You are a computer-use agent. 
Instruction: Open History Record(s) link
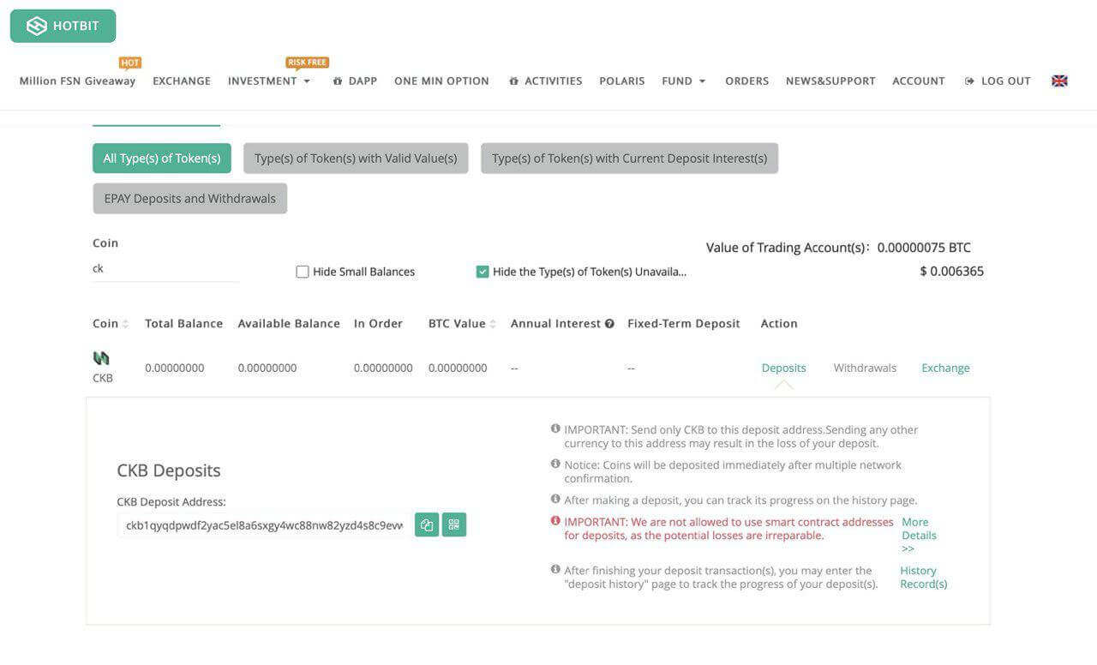pyautogui.click(x=923, y=577)
